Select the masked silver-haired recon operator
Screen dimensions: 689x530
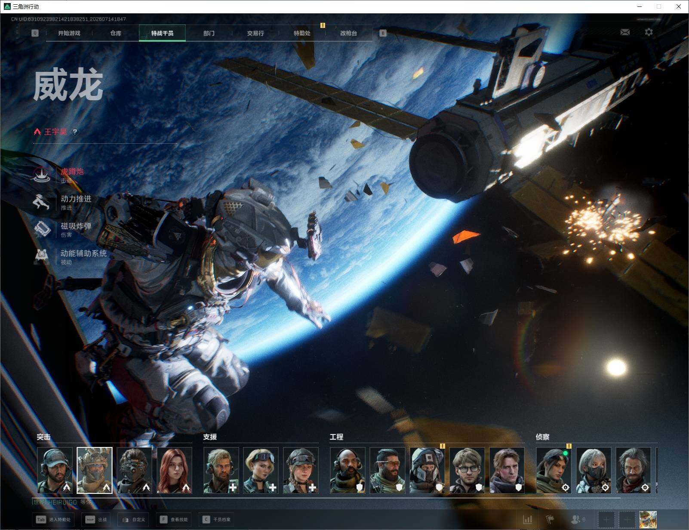click(594, 470)
